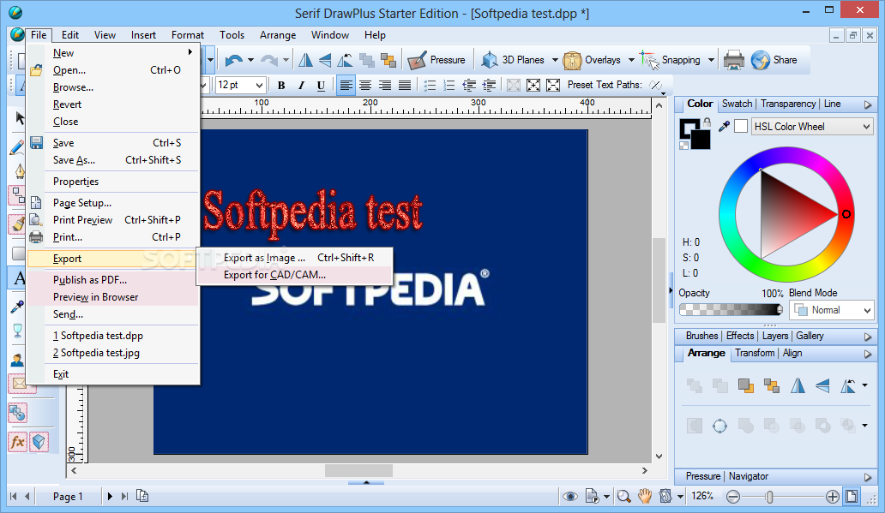
Task: Click the bulleted list icon
Action: pyautogui.click(x=430, y=85)
